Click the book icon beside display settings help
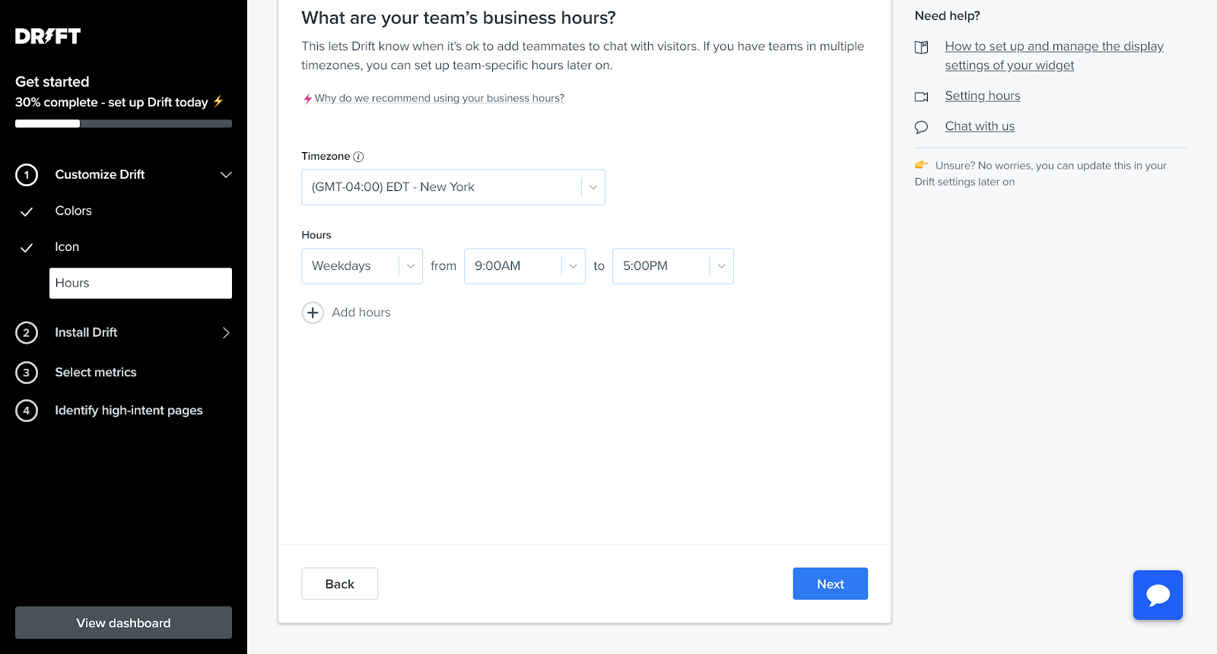 (x=921, y=47)
